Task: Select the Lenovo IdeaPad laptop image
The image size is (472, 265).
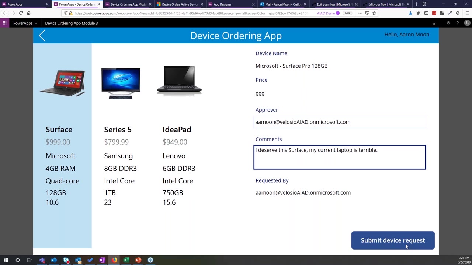Action: point(179,81)
